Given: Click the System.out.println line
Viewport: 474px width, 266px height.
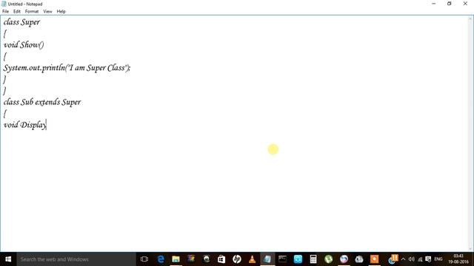Looking at the screenshot, I should (67, 68).
